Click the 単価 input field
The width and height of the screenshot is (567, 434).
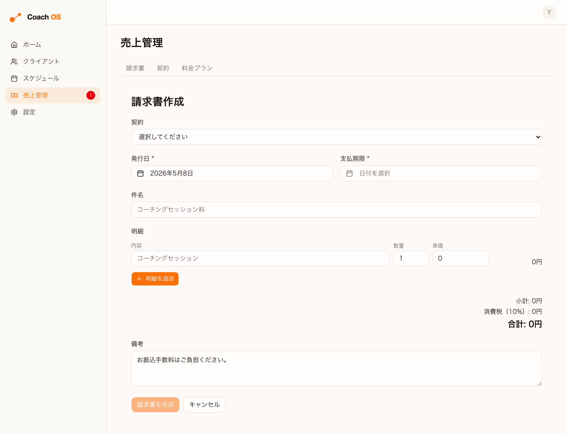(461, 258)
